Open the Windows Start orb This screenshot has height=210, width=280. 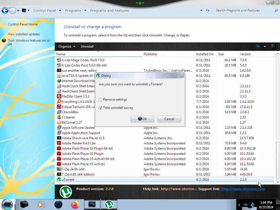pos(7,205)
